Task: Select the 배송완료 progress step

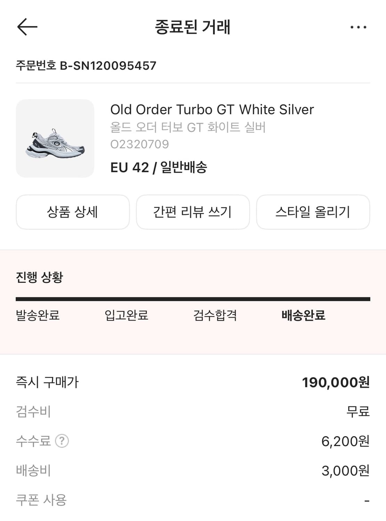Action: (x=303, y=315)
